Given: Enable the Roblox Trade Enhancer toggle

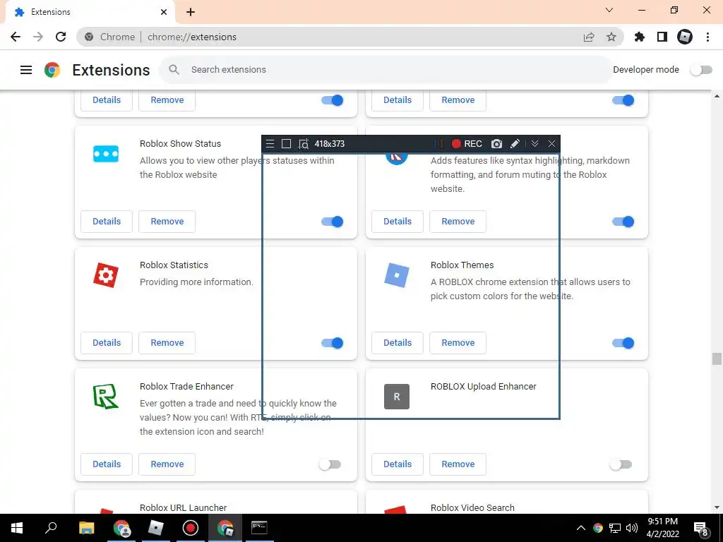Looking at the screenshot, I should click(330, 464).
